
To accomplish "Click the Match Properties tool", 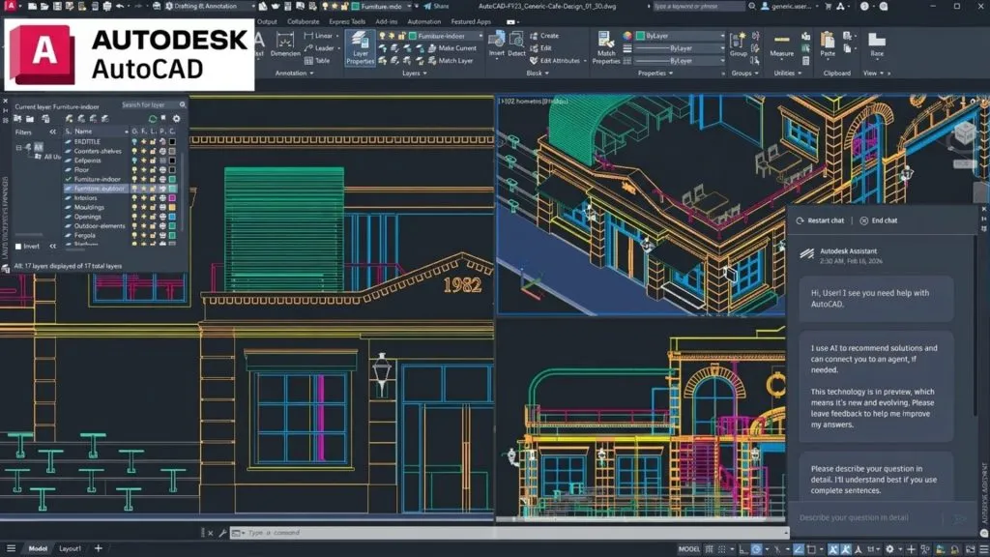I will click(x=605, y=48).
